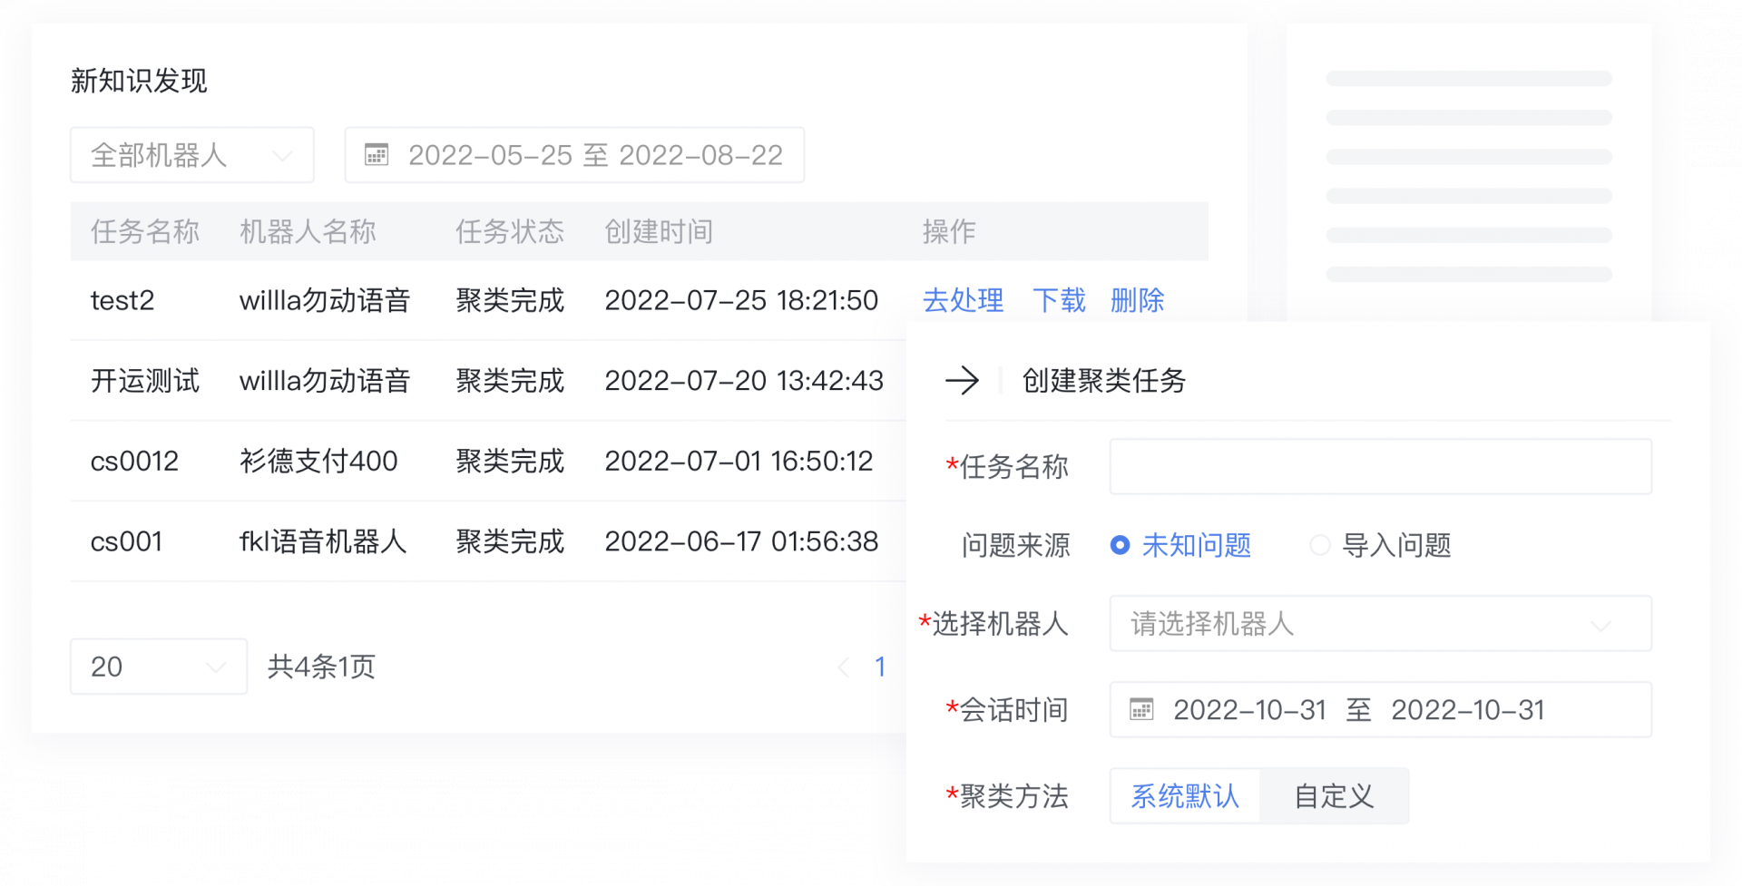Click the 新知识发现 page title
The width and height of the screenshot is (1742, 886).
pyautogui.click(x=139, y=81)
